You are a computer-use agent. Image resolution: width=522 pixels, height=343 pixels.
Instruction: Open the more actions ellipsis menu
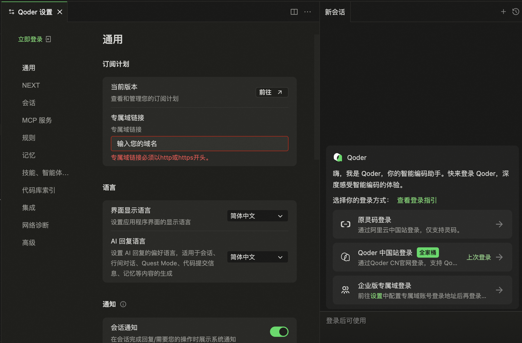[x=308, y=12]
